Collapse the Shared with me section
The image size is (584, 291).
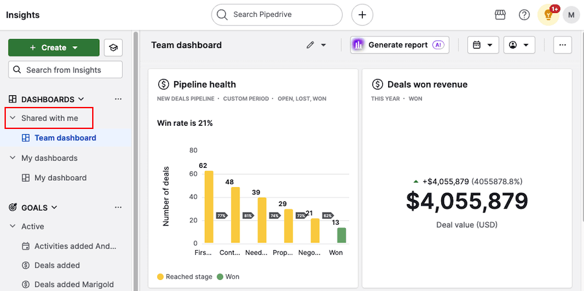click(13, 118)
